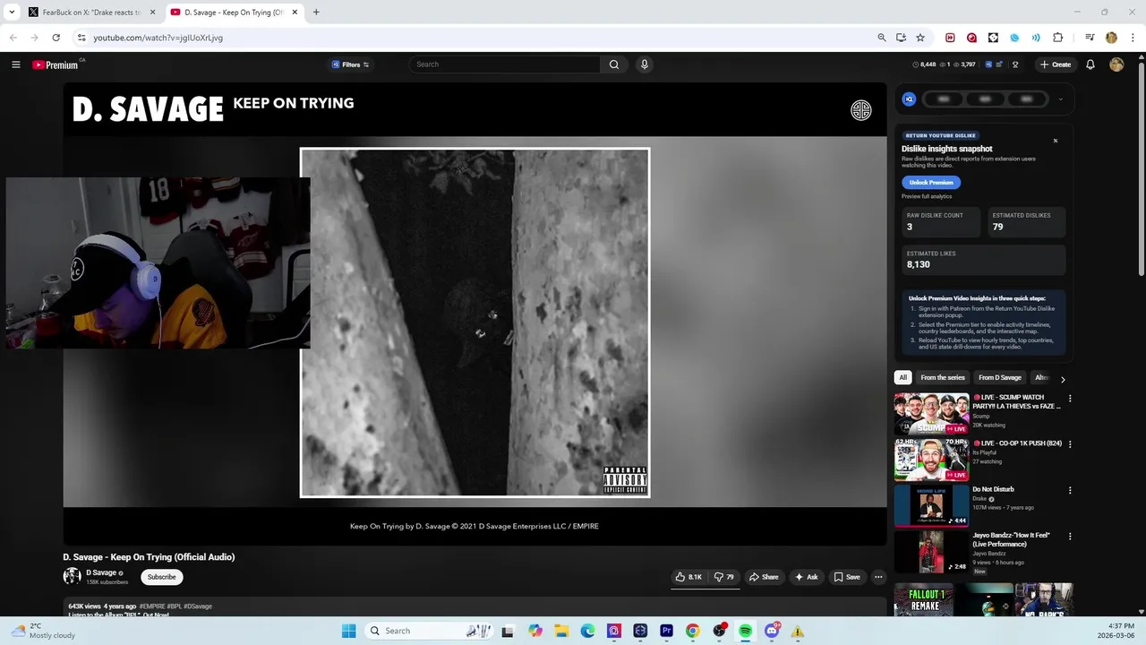Save the video to a playlist
1146x645 pixels.
[x=846, y=577]
